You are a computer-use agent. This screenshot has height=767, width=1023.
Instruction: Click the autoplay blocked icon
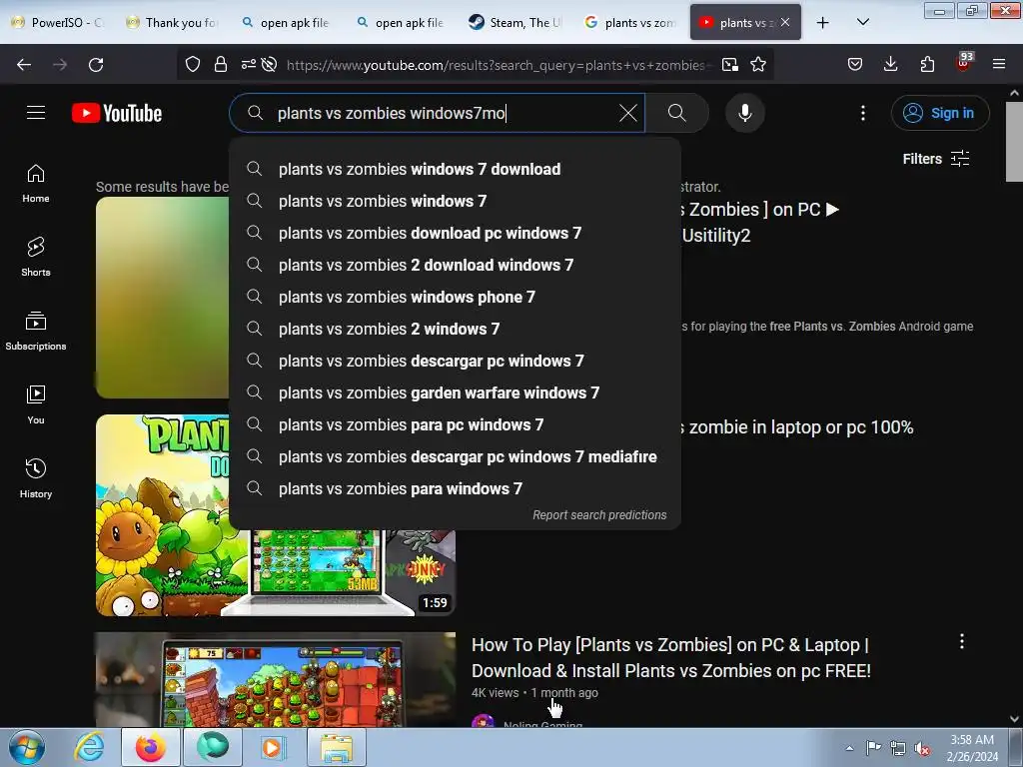(269, 64)
